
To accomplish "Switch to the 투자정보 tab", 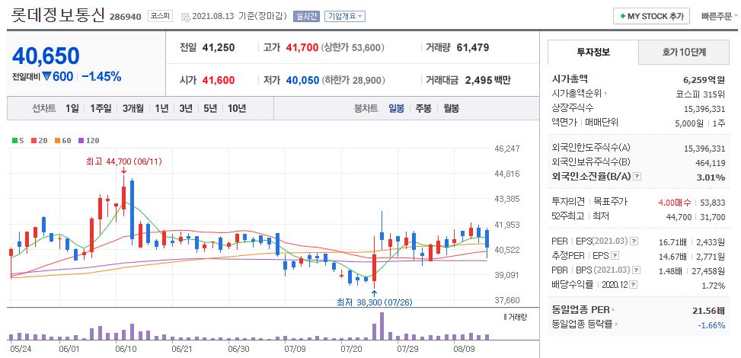I will (593, 52).
